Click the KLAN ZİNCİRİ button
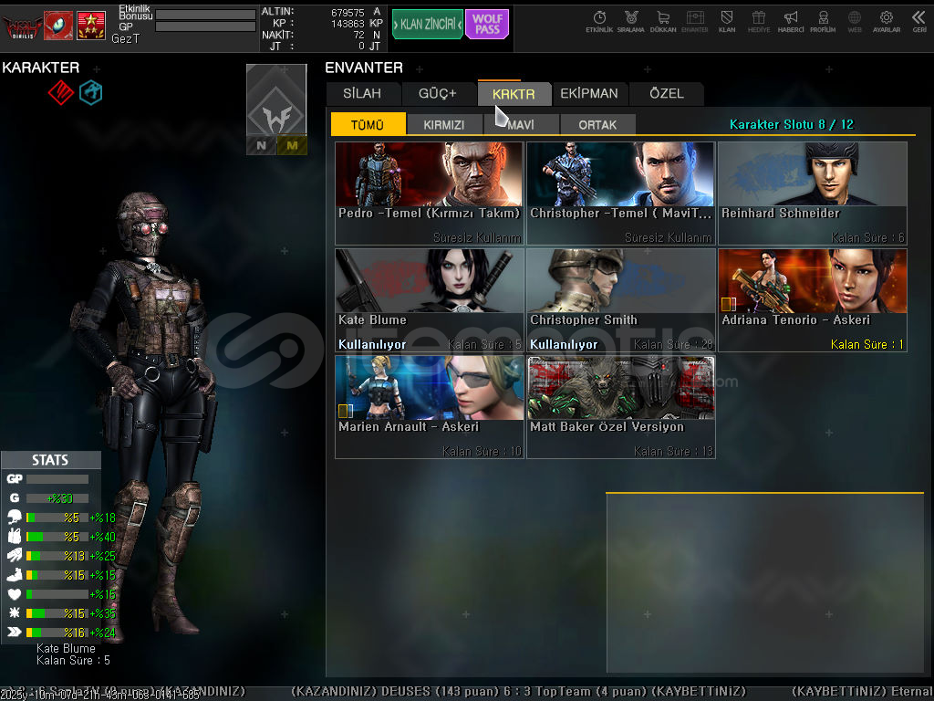The image size is (934, 701). coord(427,25)
